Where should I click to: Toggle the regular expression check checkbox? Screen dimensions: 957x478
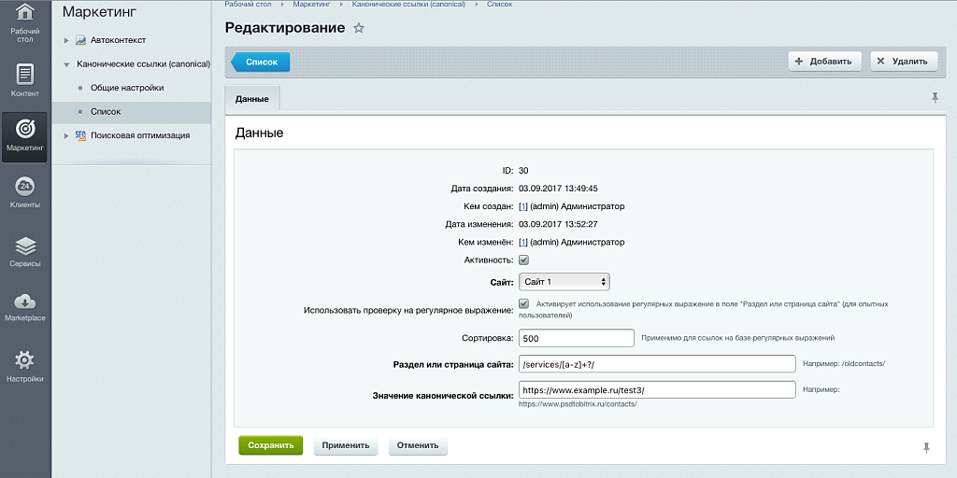(x=523, y=303)
